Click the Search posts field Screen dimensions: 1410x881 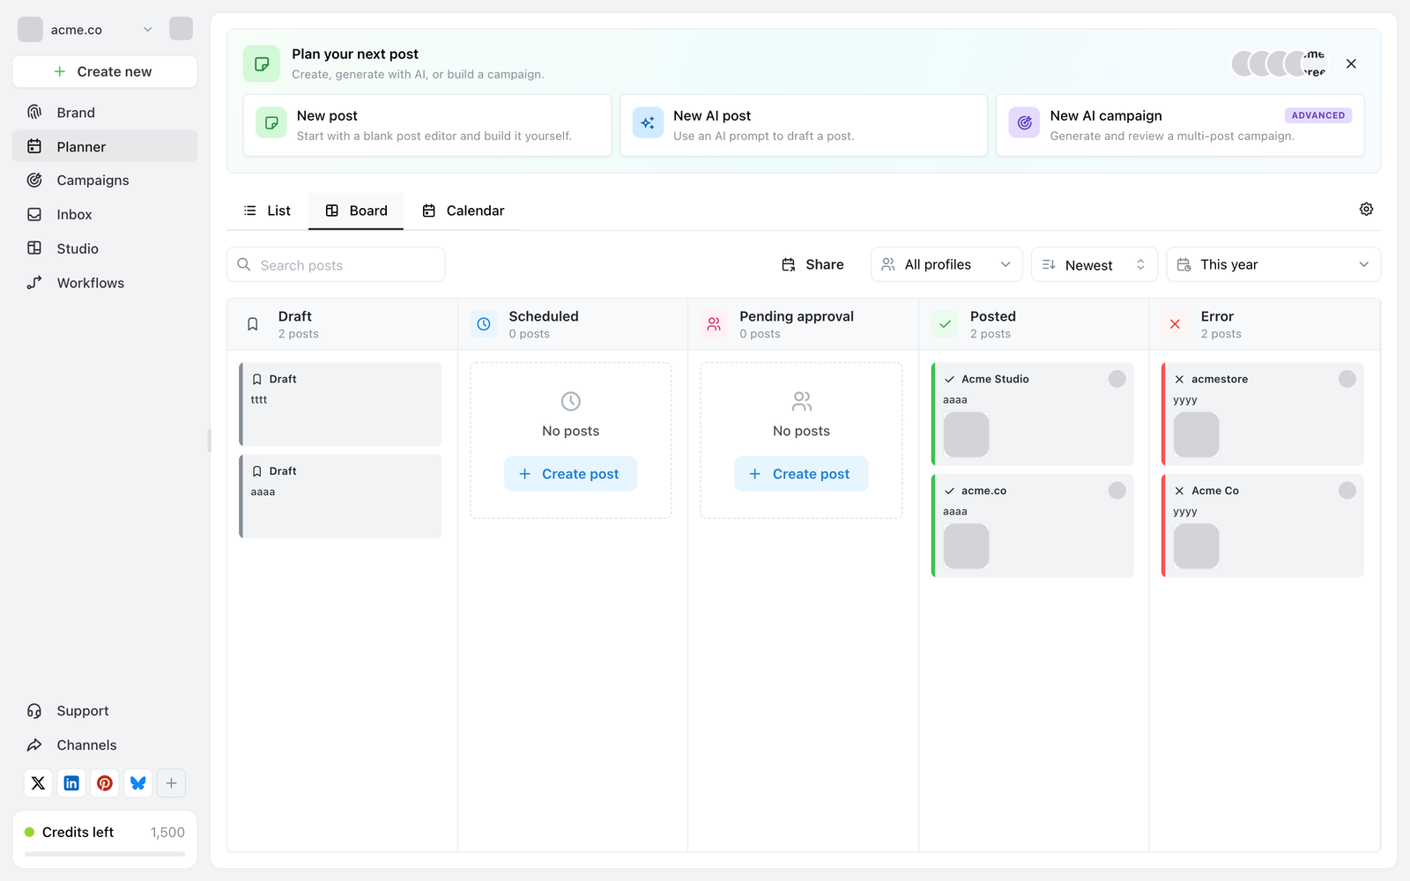[336, 264]
